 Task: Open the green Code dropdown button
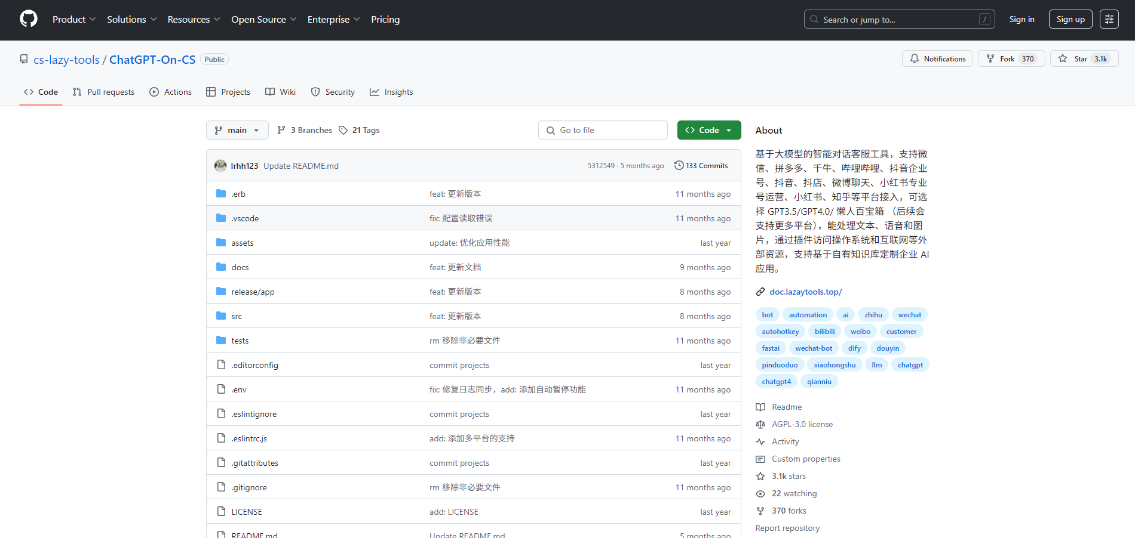(x=709, y=130)
